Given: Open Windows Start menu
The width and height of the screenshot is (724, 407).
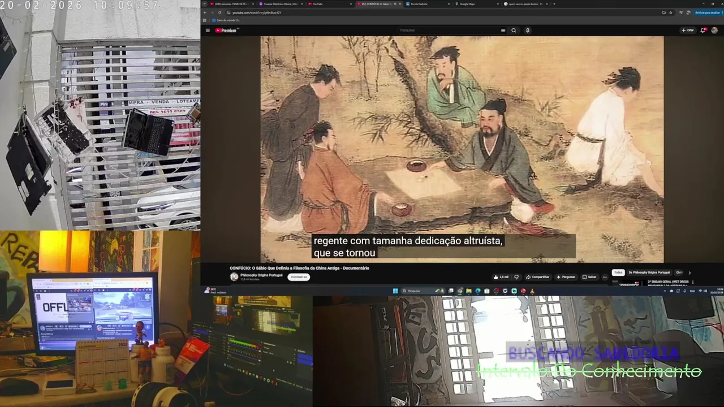Looking at the screenshot, I should 395,291.
